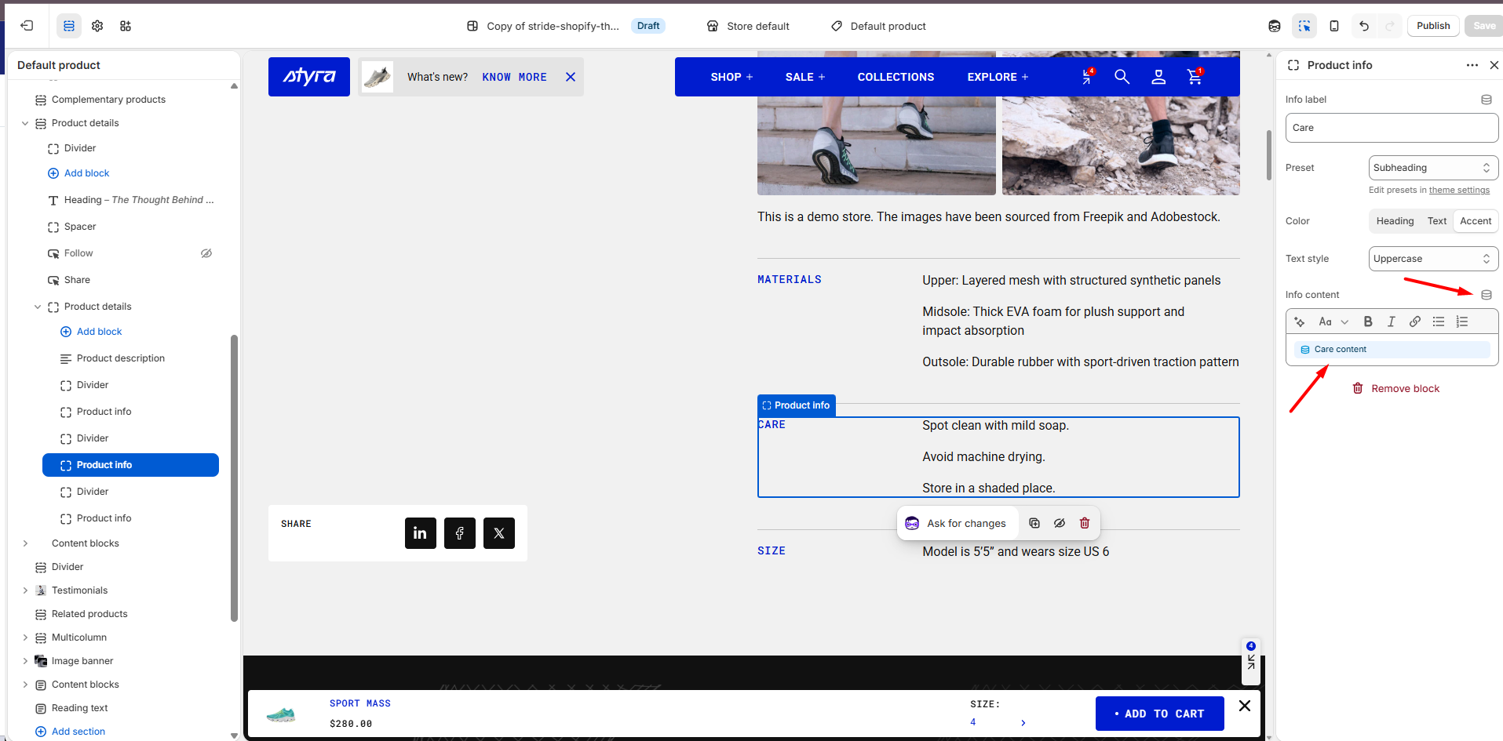
Task: Open the SHOP menu
Action: [731, 77]
